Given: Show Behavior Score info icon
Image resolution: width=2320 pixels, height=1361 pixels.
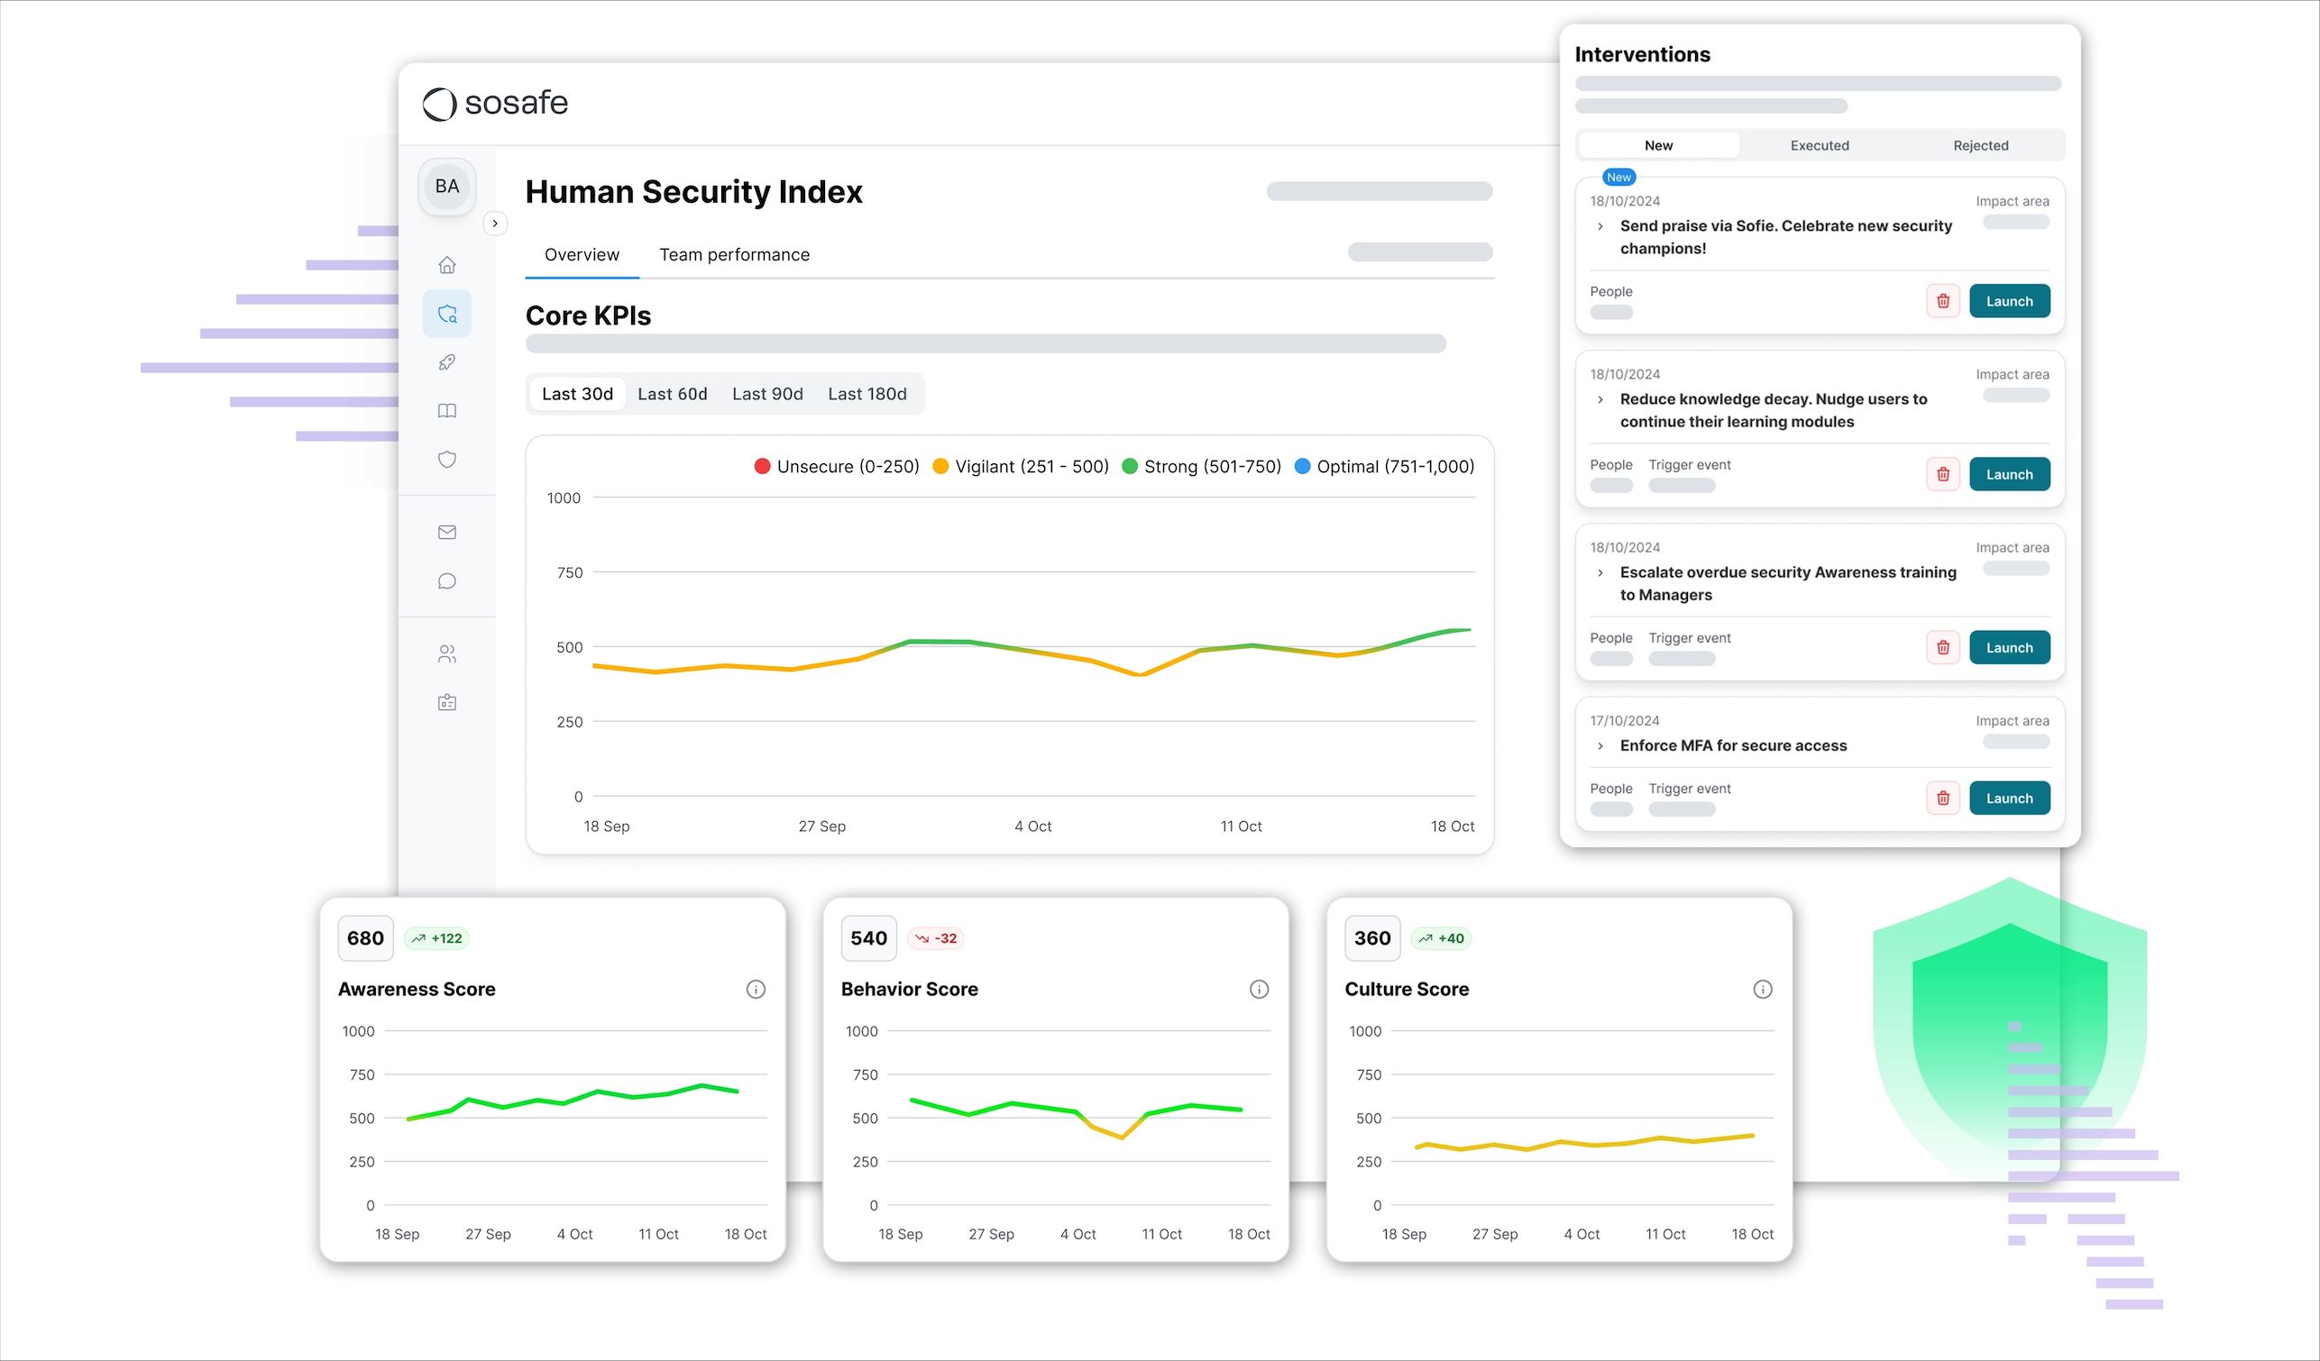Looking at the screenshot, I should pyautogui.click(x=1259, y=990).
